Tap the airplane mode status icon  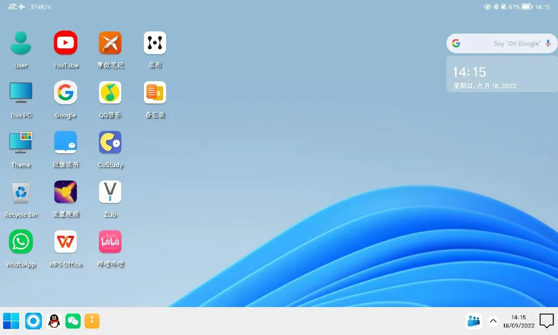22,7
